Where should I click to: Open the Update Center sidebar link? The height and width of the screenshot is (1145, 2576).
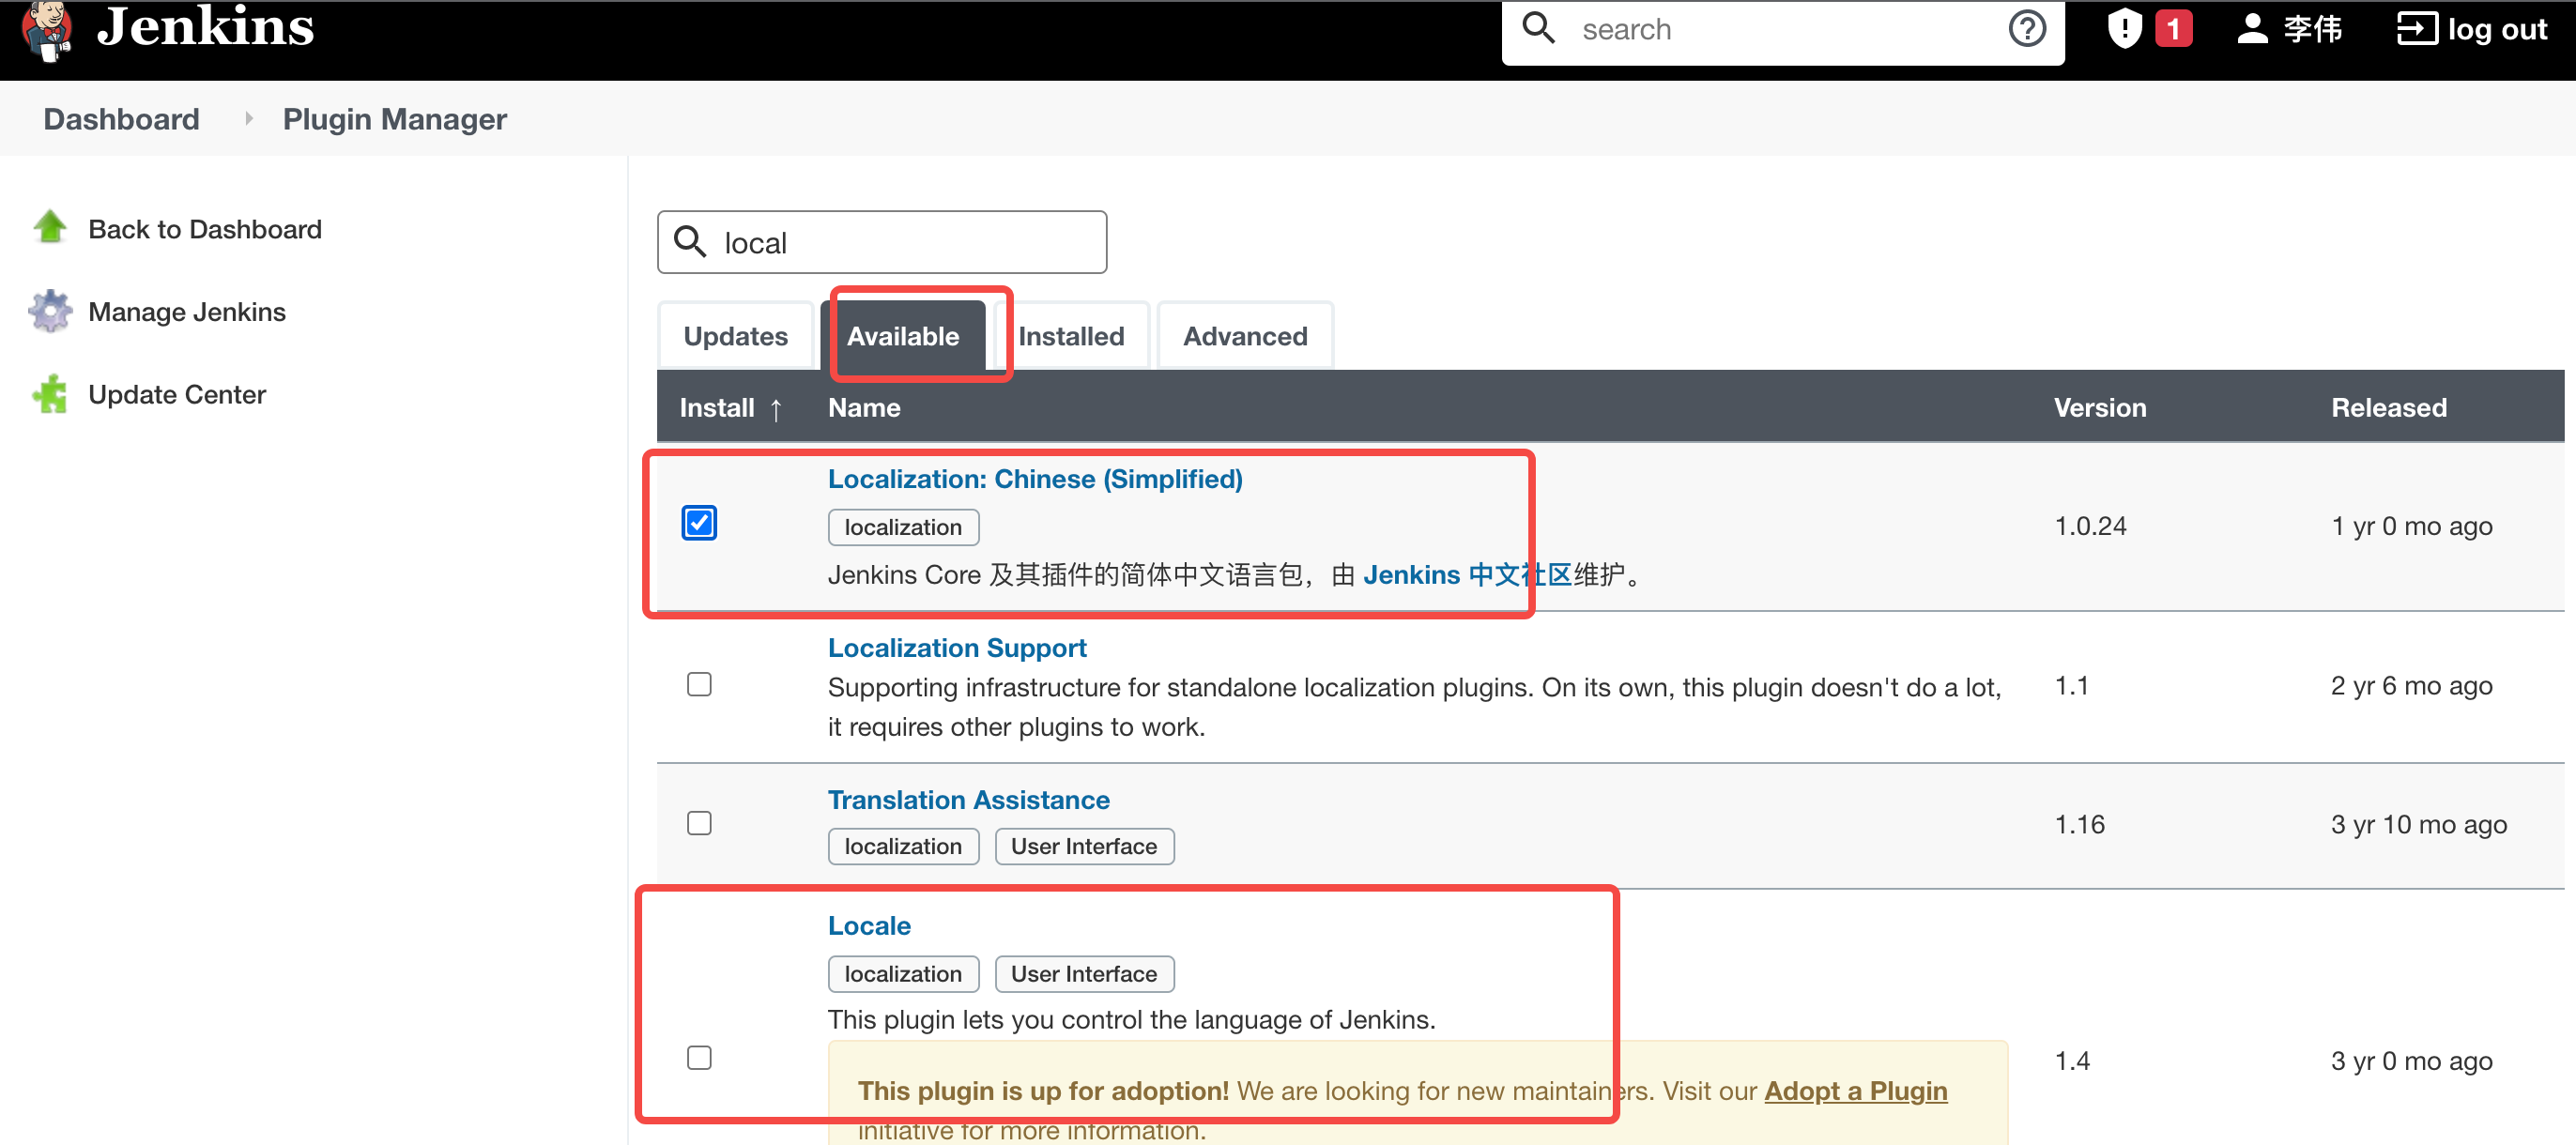pos(177,395)
